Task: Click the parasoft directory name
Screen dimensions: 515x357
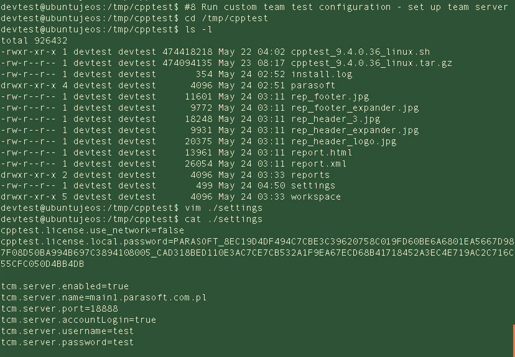Action: (313, 85)
